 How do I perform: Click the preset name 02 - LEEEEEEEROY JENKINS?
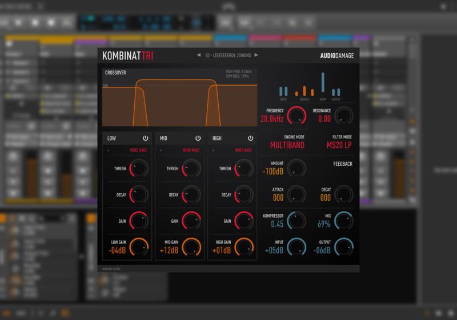227,55
